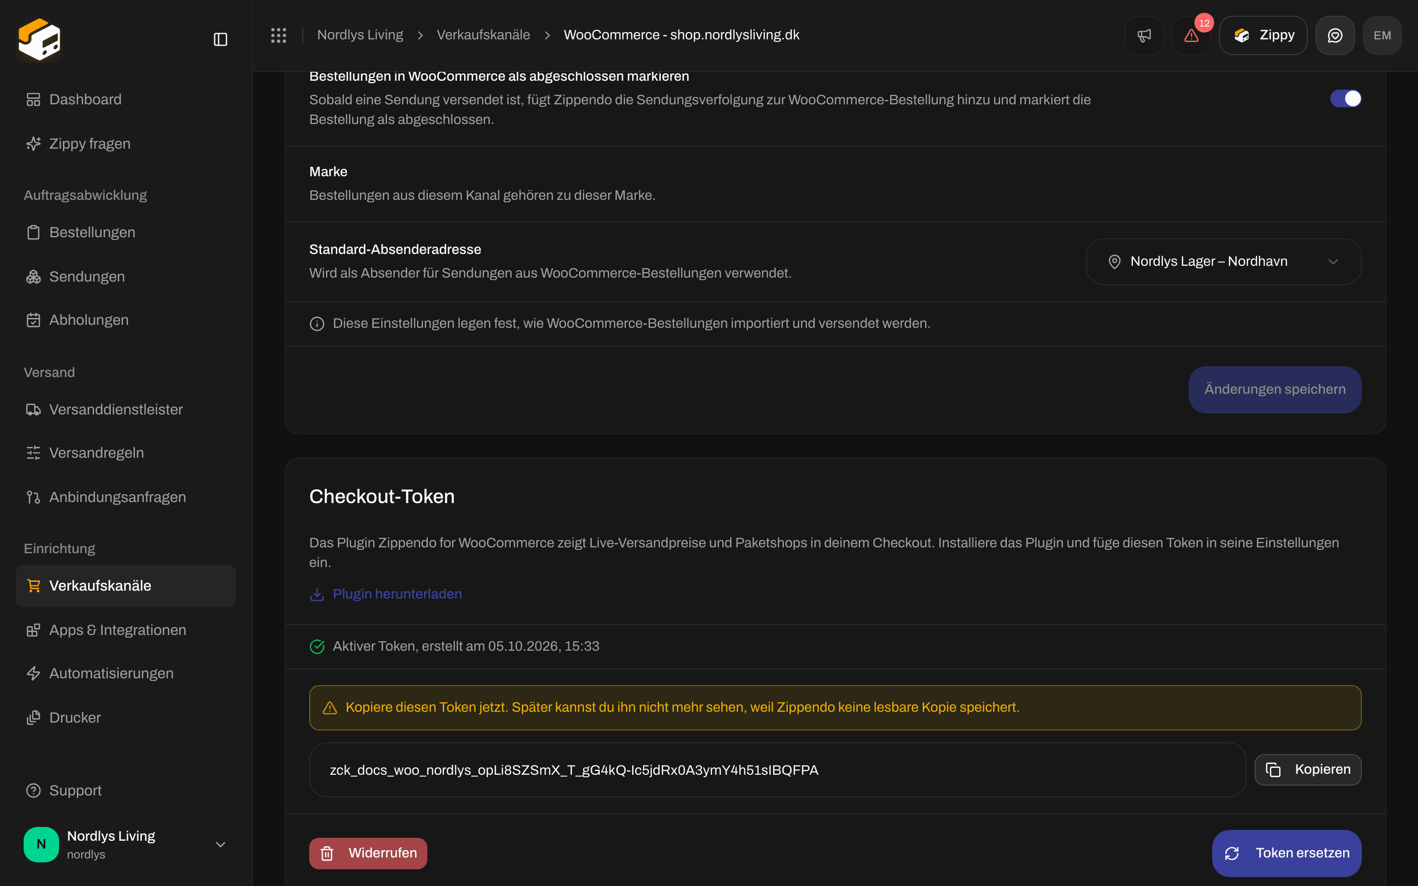1418x886 pixels.
Task: Open the announcements megaphone icon
Action: 1144,35
